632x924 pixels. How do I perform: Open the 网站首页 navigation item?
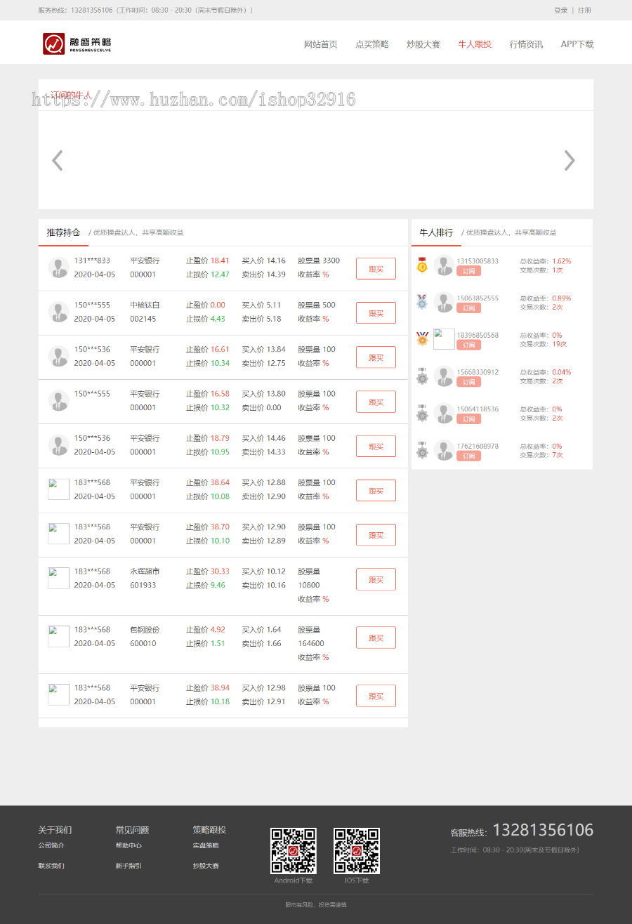[x=320, y=43]
